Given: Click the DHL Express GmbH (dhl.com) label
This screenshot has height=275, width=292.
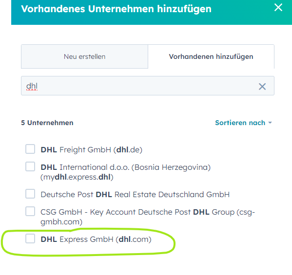Looking at the screenshot, I should tap(96, 239).
